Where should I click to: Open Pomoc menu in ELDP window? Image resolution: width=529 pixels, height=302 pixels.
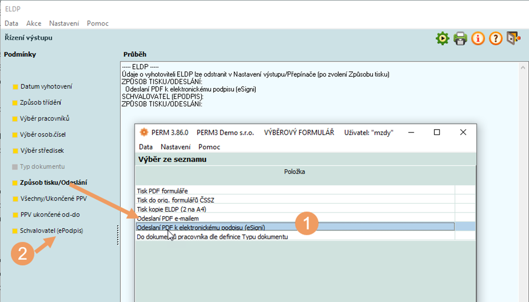[98, 23]
